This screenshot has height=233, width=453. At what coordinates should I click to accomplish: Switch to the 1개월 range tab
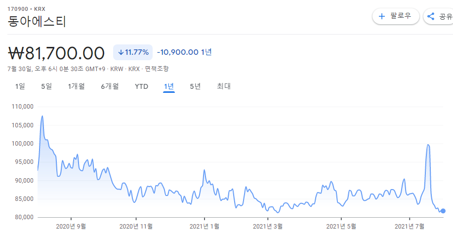pyautogui.click(x=76, y=86)
